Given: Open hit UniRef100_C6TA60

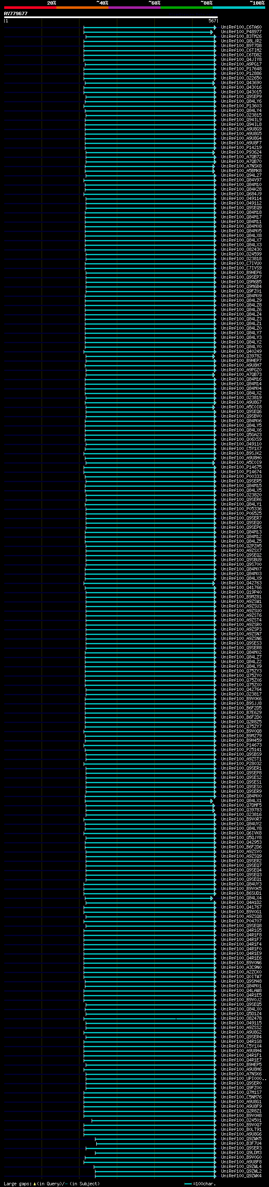Looking at the screenshot, I should [x=241, y=27].
